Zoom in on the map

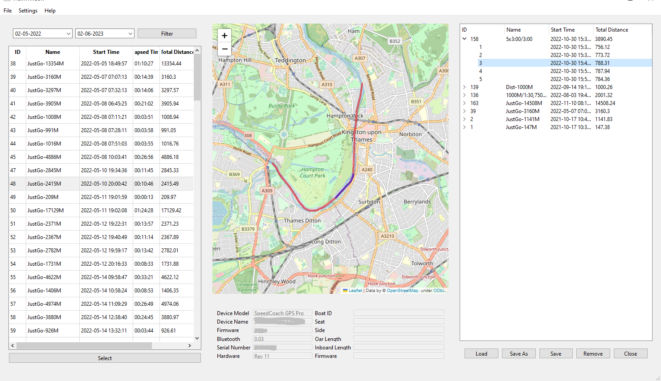click(x=224, y=36)
